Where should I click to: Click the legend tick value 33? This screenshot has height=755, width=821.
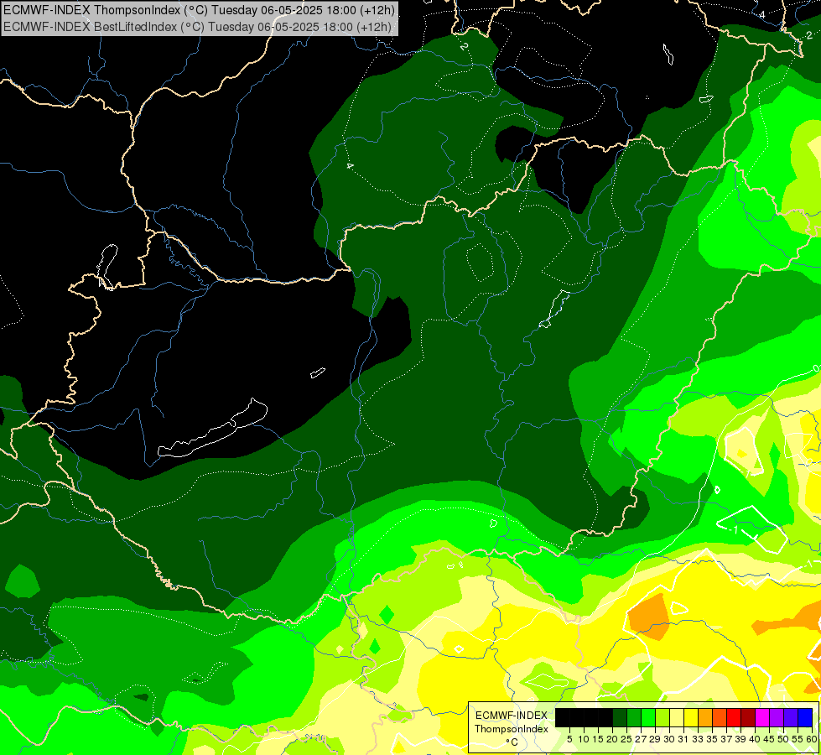tap(698, 739)
